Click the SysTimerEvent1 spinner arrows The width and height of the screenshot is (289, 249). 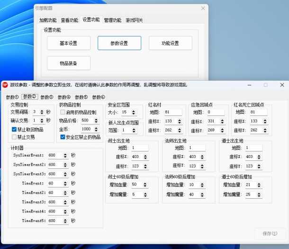[x=67, y=155]
